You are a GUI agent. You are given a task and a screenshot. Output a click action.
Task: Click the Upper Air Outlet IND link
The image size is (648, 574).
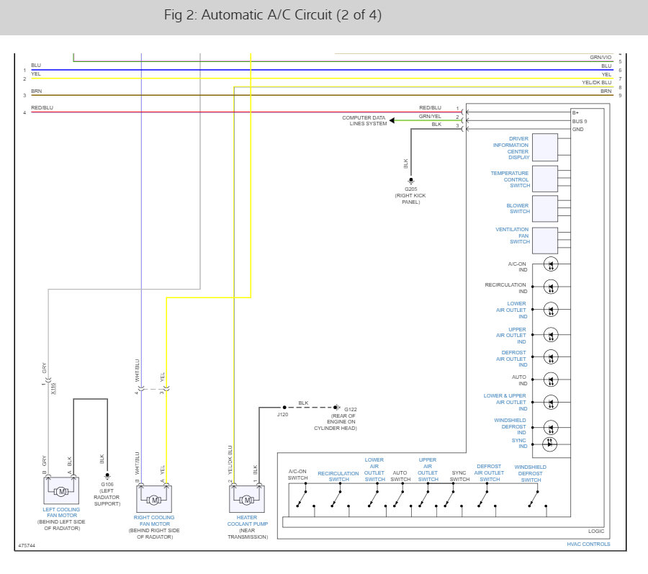pos(511,336)
